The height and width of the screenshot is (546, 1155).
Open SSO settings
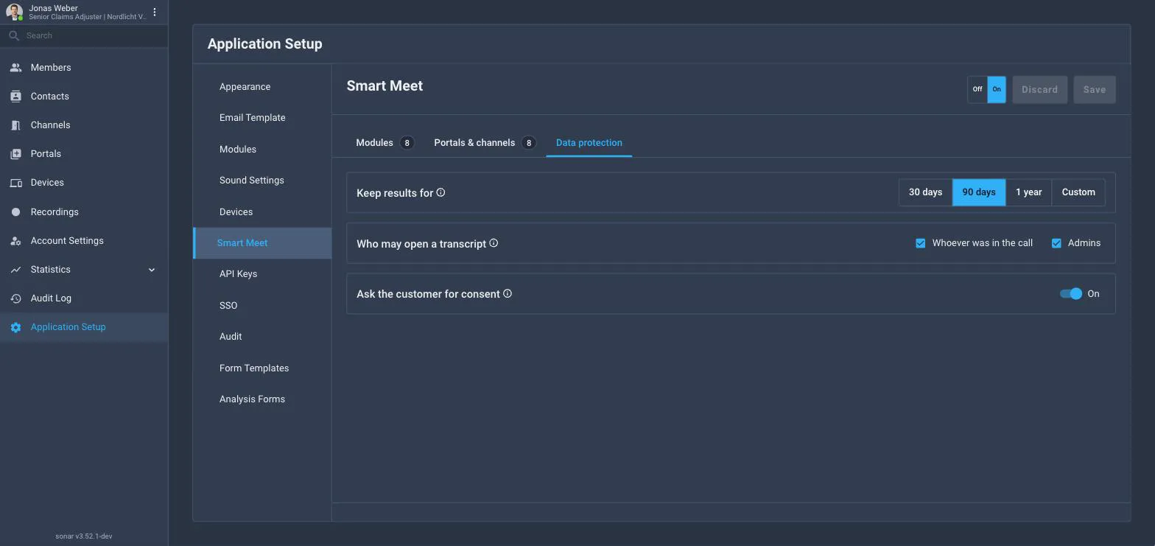pos(262,306)
